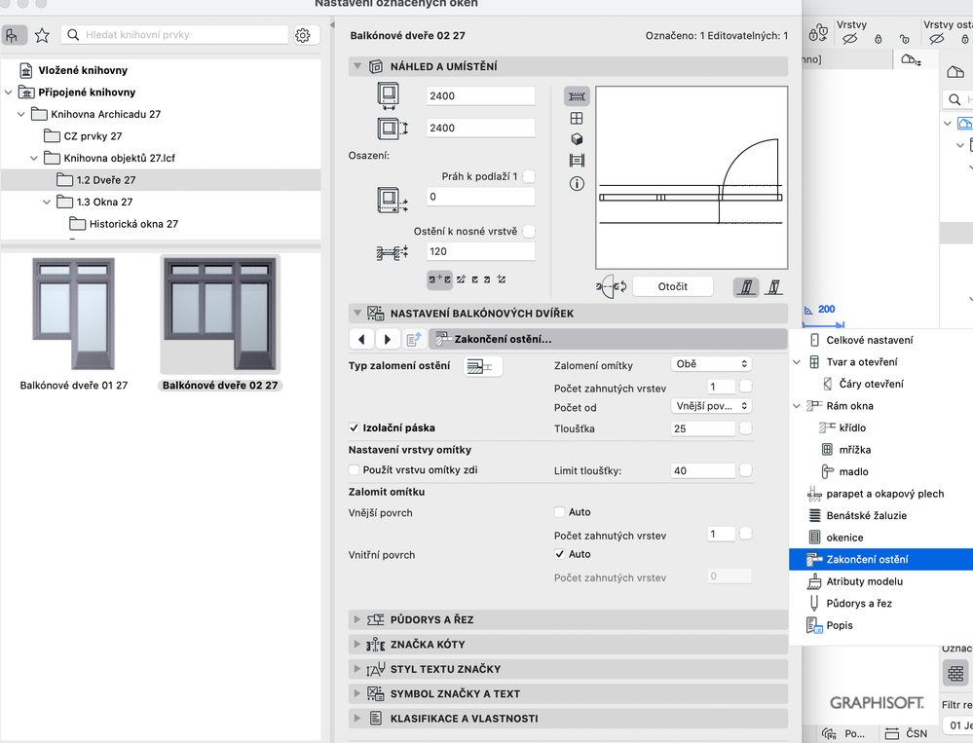Viewport: 973px width, 743px height.
Task: Select Celkové nastavení from page list
Action: 870,341
